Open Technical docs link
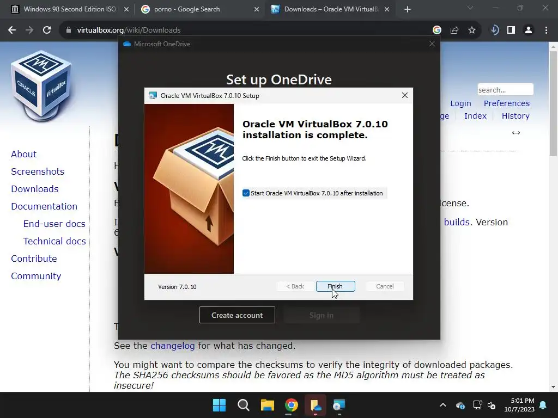The image size is (558, 418). coord(54,241)
